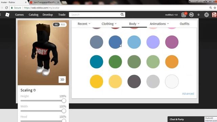Pick the light sky blue color
Screen dimensions: 217x122
[134, 42]
